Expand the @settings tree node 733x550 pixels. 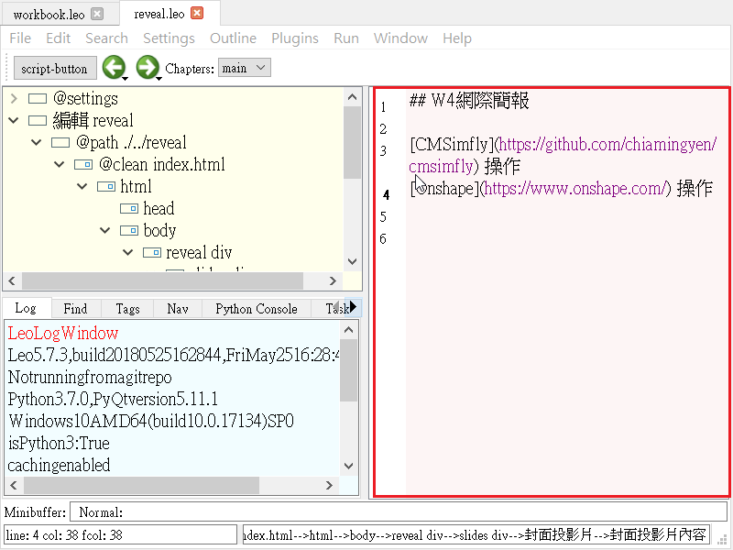(14, 98)
